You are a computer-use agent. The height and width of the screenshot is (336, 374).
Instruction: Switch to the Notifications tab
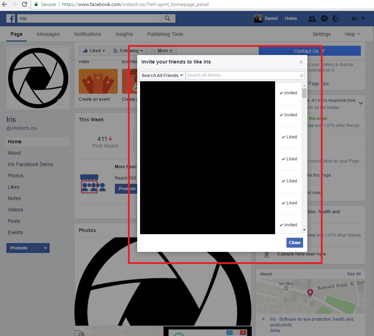point(88,34)
